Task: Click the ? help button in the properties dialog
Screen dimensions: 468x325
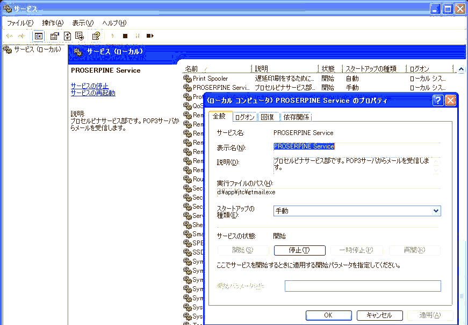Action: pos(437,100)
